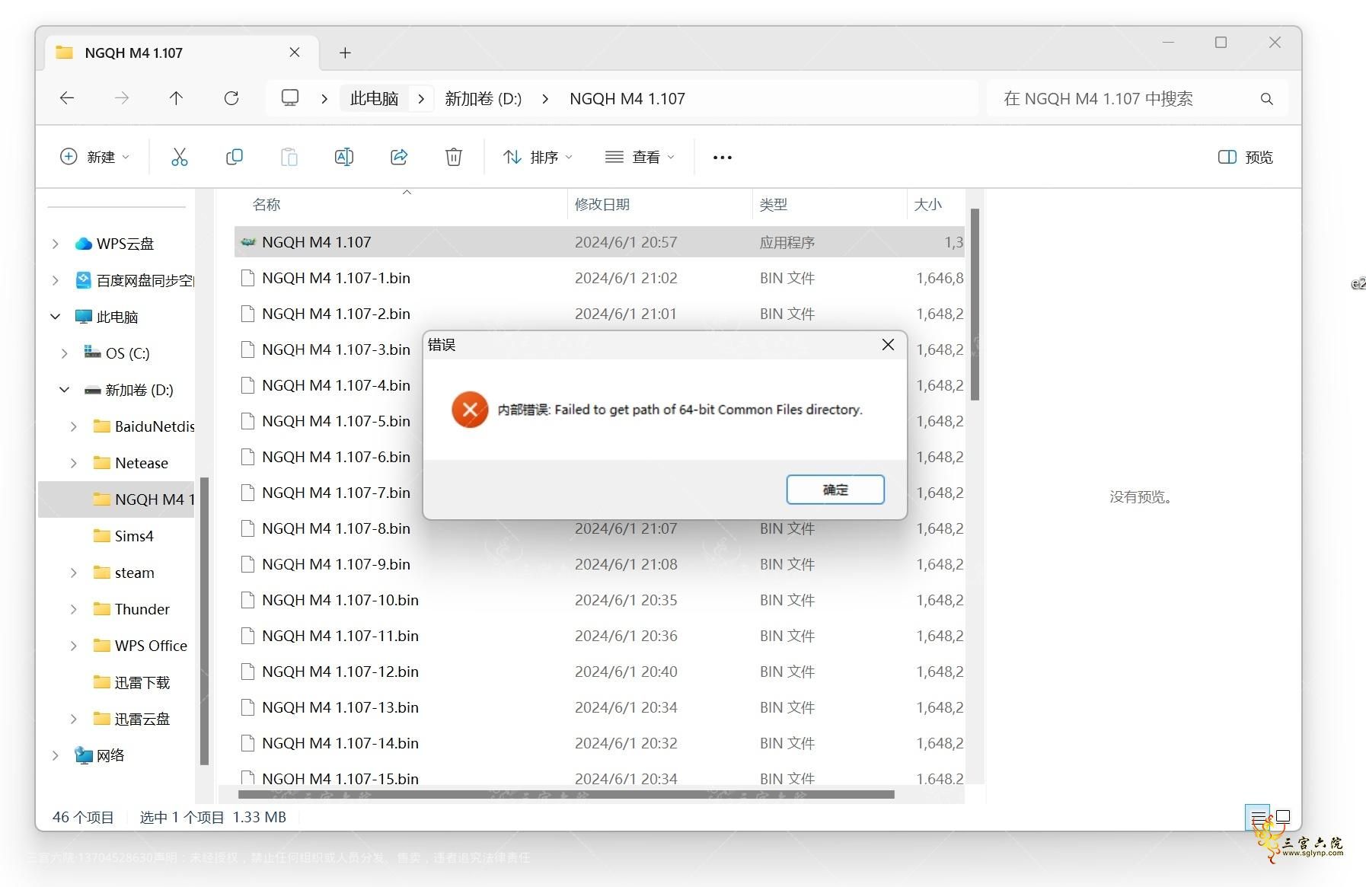The image size is (1366, 887).
Task: Switch to details view icon in status bar
Action: pyautogui.click(x=1258, y=817)
